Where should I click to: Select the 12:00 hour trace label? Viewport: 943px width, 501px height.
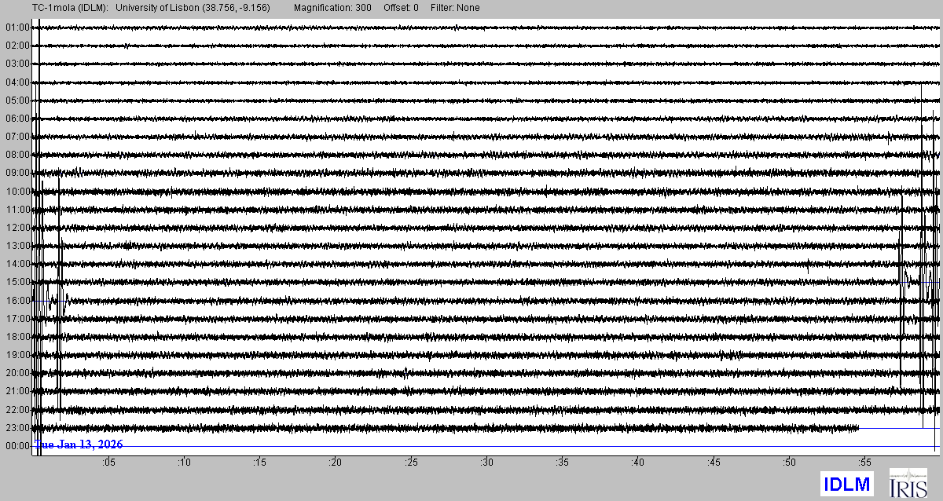click(x=17, y=228)
